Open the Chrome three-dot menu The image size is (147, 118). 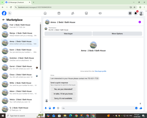[144, 7]
